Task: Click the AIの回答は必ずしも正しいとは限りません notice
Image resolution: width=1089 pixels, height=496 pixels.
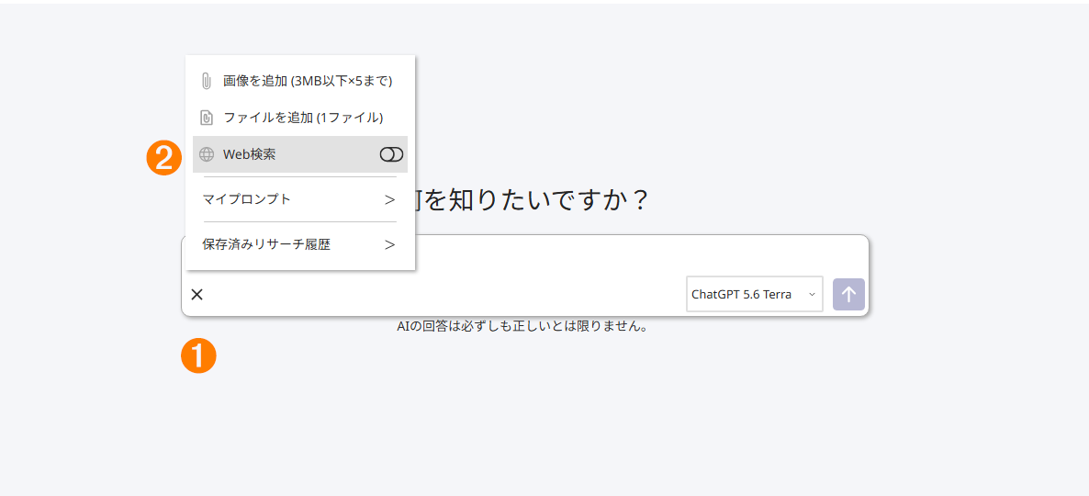Action: coord(522,326)
